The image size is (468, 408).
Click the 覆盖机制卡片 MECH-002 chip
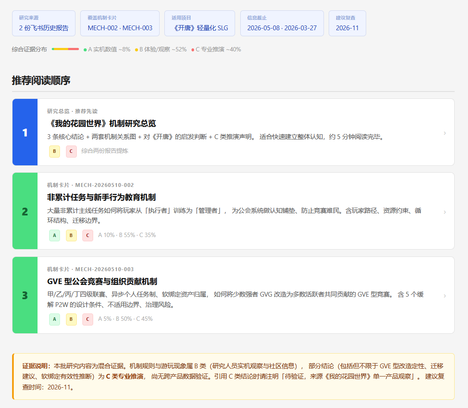point(120,23)
